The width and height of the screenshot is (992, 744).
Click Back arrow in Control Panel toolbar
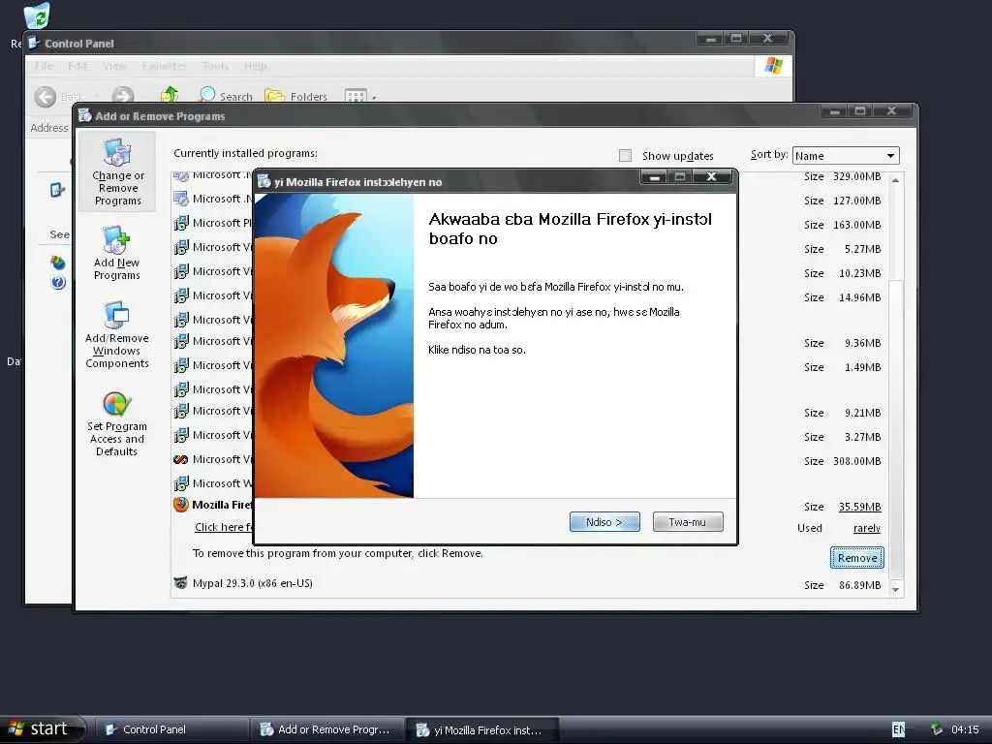pyautogui.click(x=45, y=96)
